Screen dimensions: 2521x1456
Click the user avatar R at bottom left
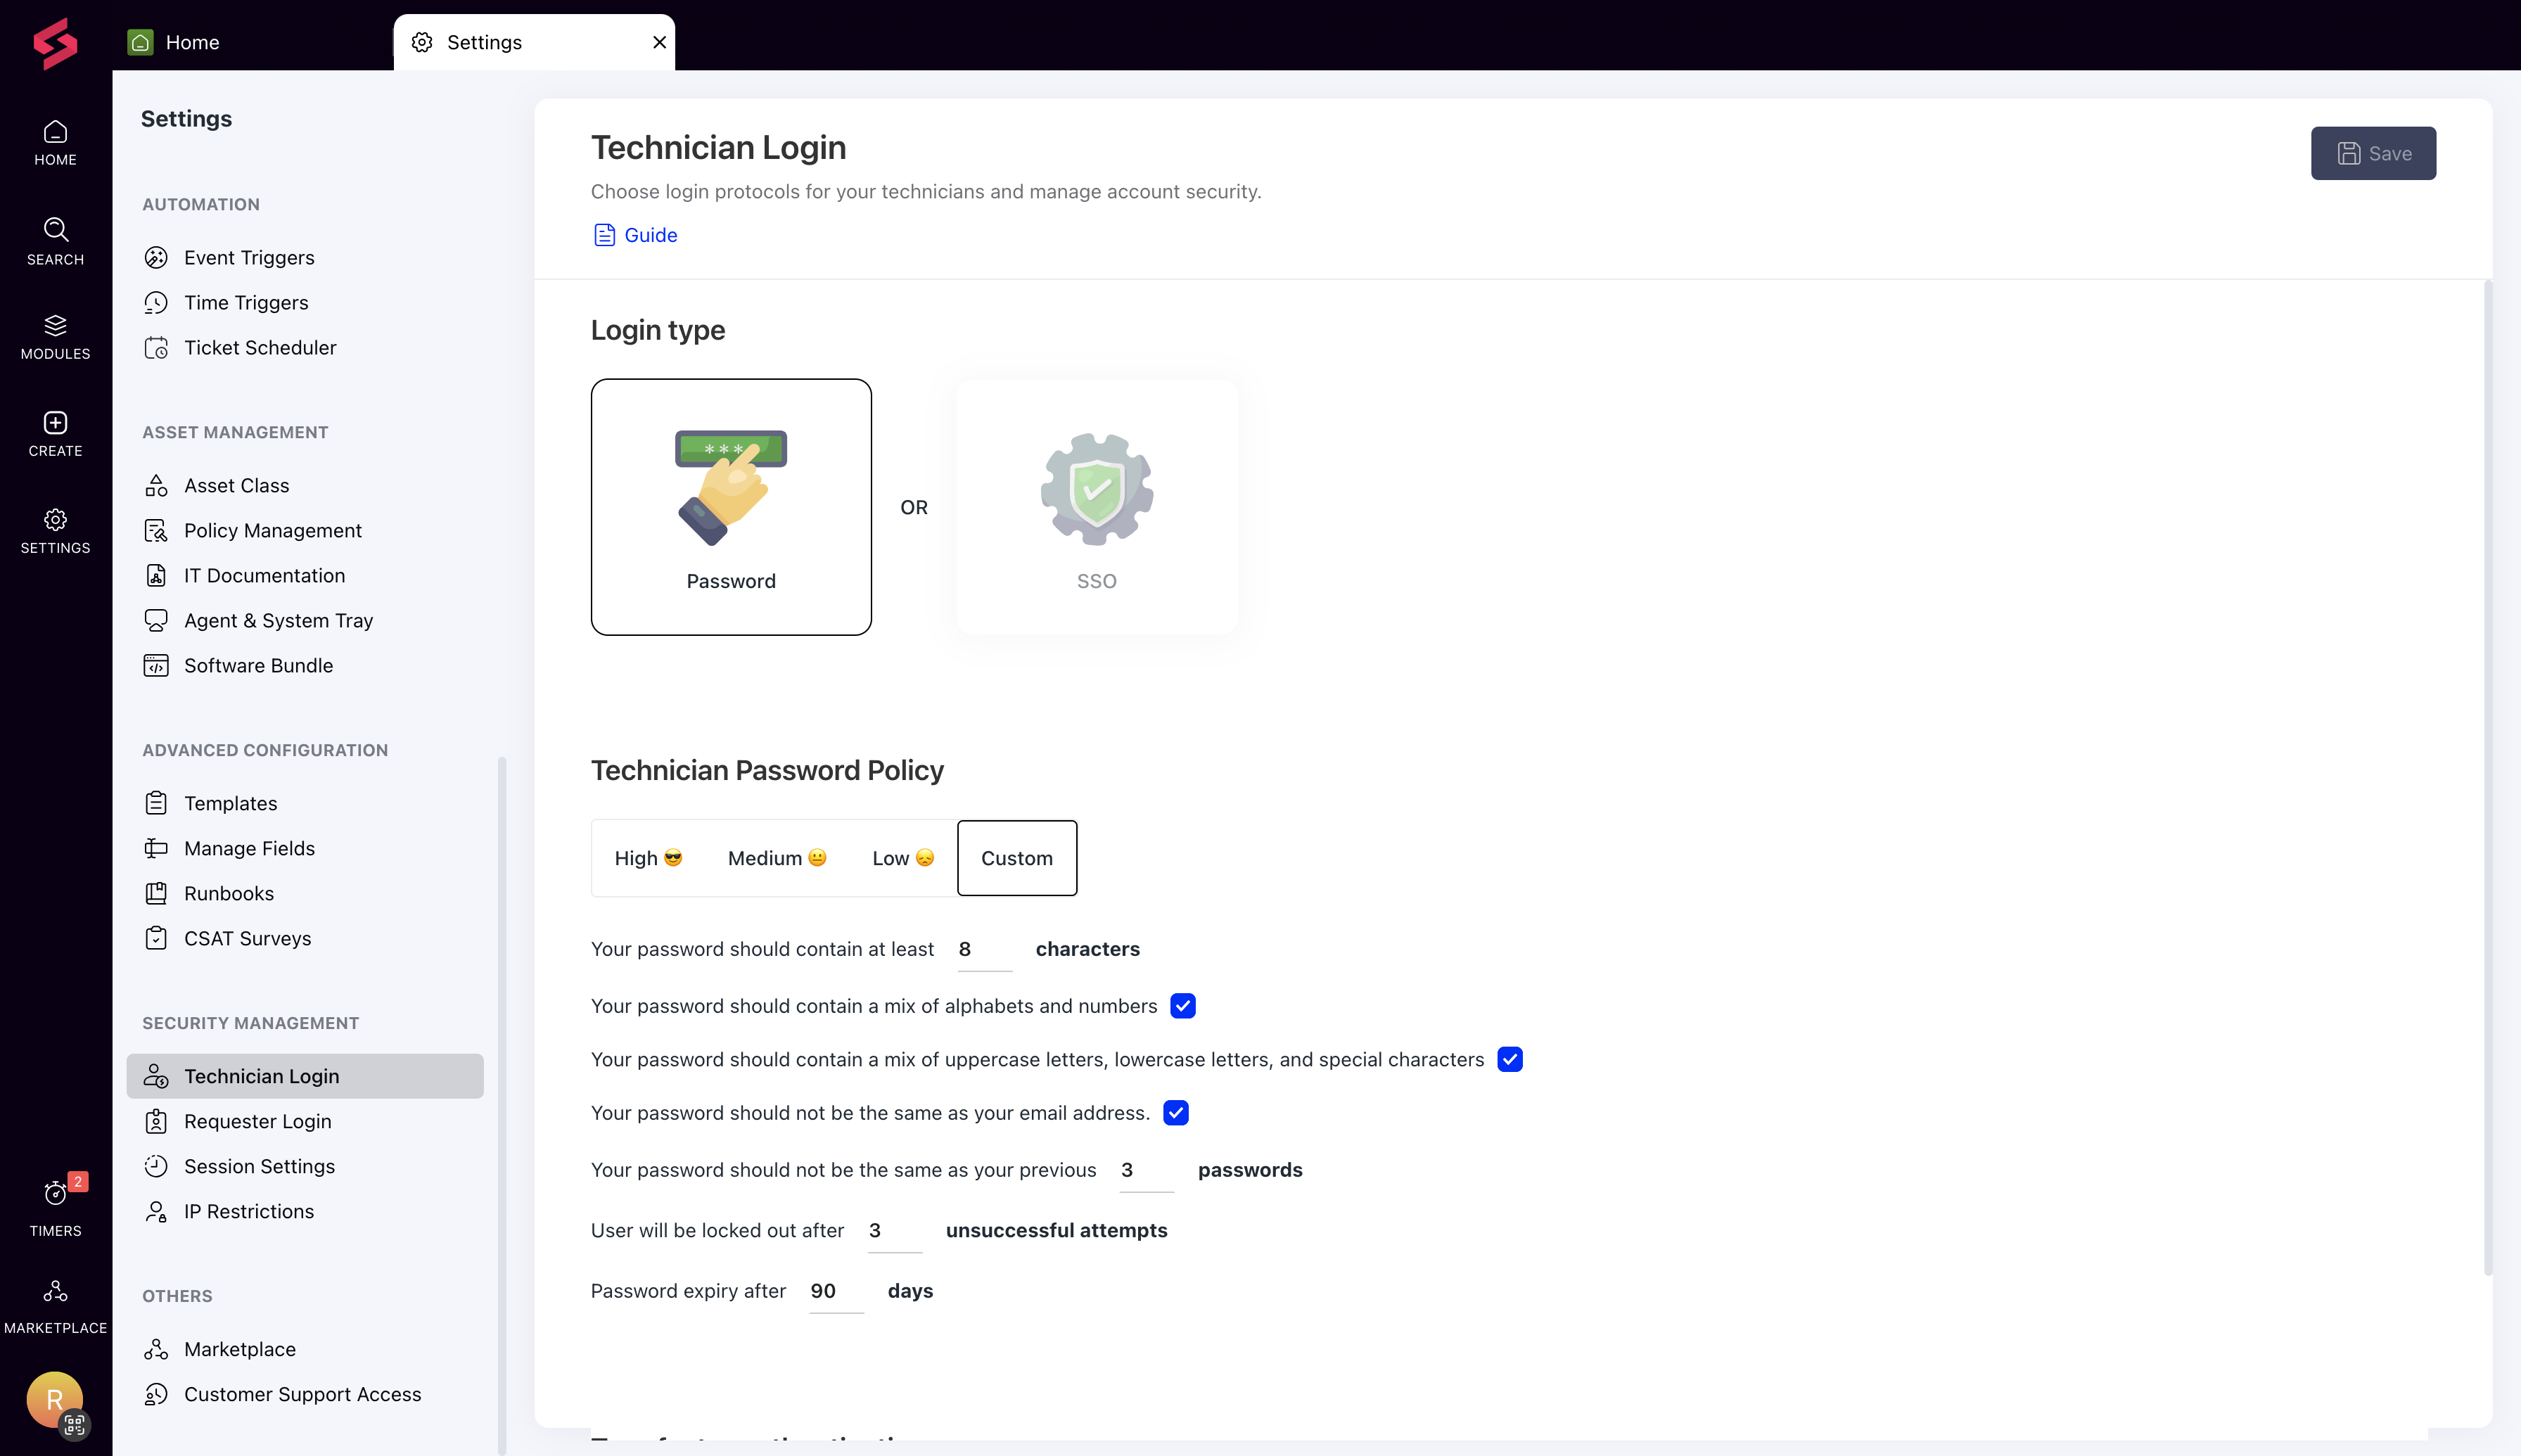[55, 1401]
